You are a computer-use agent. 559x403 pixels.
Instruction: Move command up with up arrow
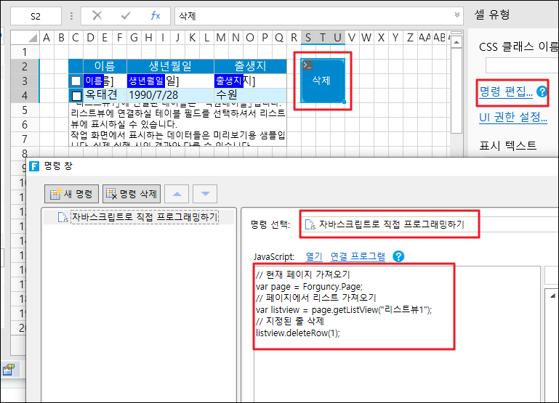point(179,193)
